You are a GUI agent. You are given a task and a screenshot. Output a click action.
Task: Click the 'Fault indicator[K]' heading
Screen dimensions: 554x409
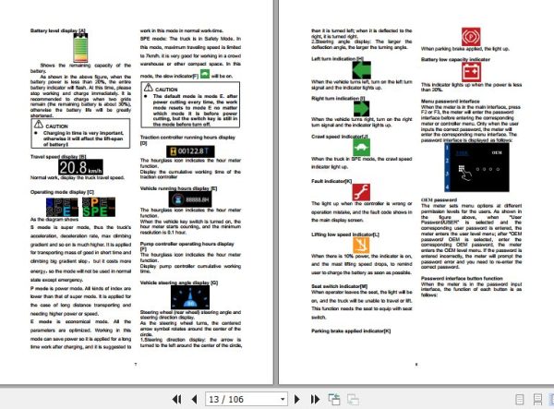(331, 181)
